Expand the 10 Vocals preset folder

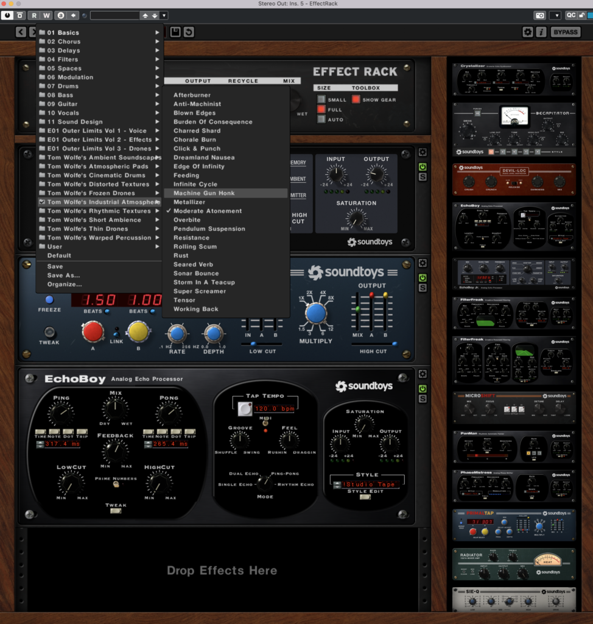point(99,113)
